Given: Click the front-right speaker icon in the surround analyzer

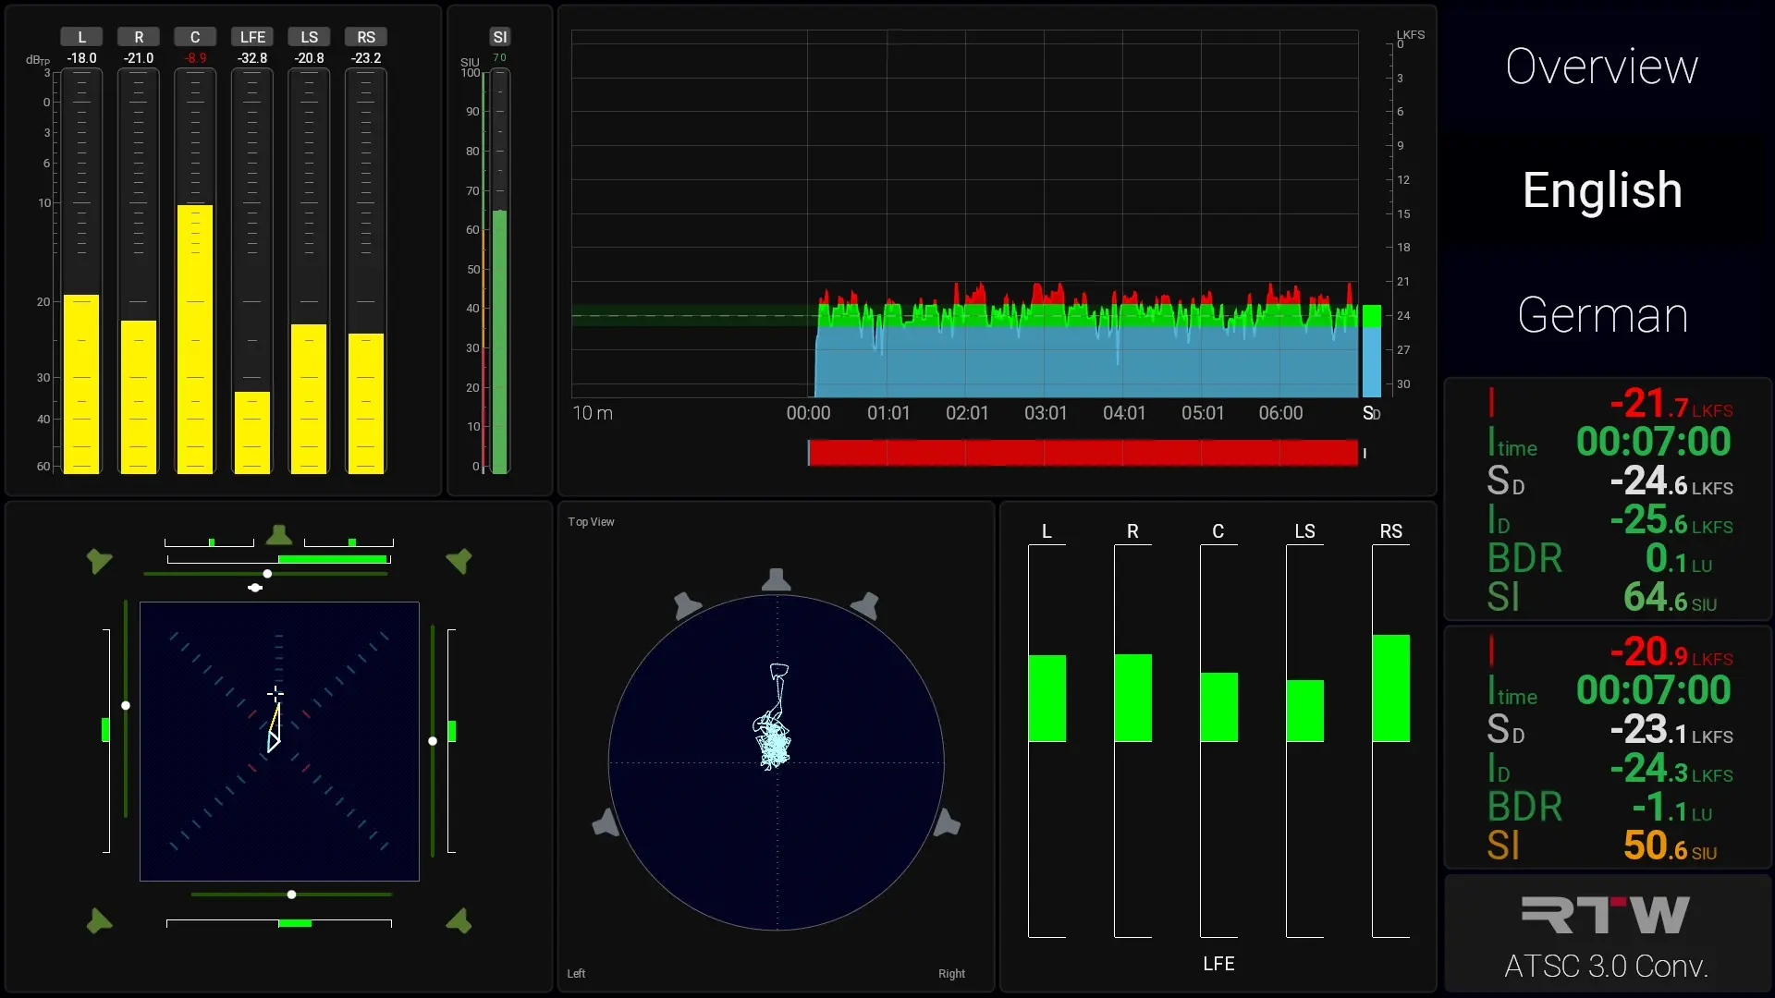Looking at the screenshot, I should pyautogui.click(x=459, y=560).
